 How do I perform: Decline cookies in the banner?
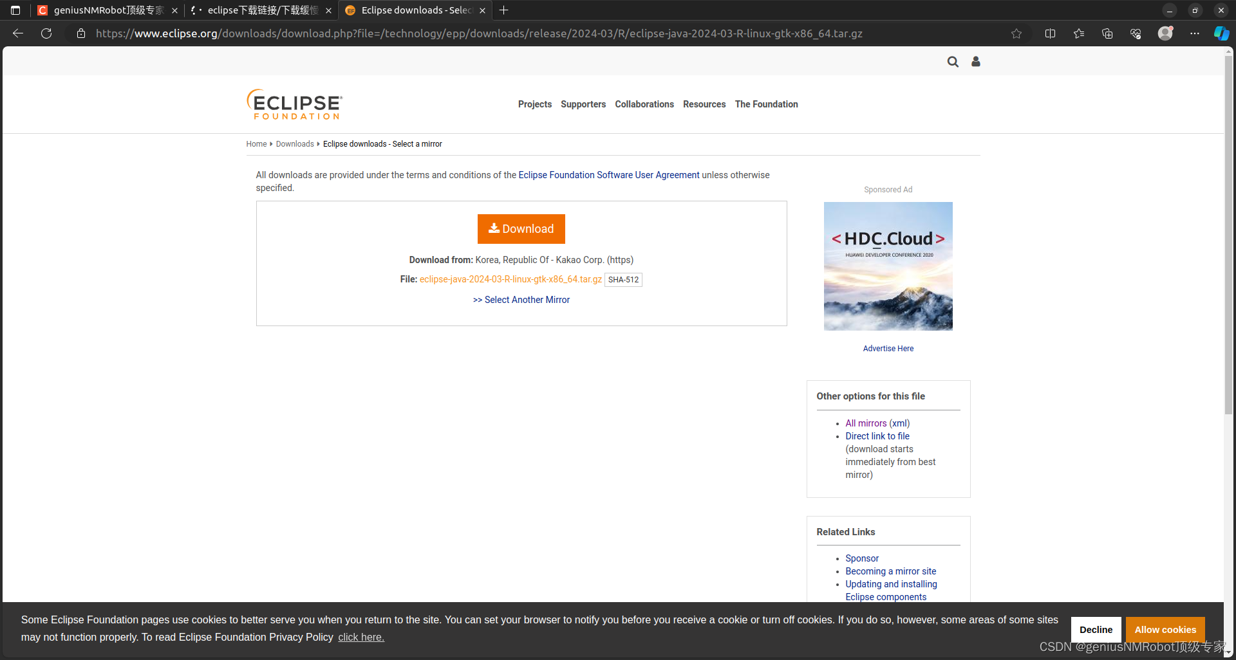click(x=1096, y=630)
